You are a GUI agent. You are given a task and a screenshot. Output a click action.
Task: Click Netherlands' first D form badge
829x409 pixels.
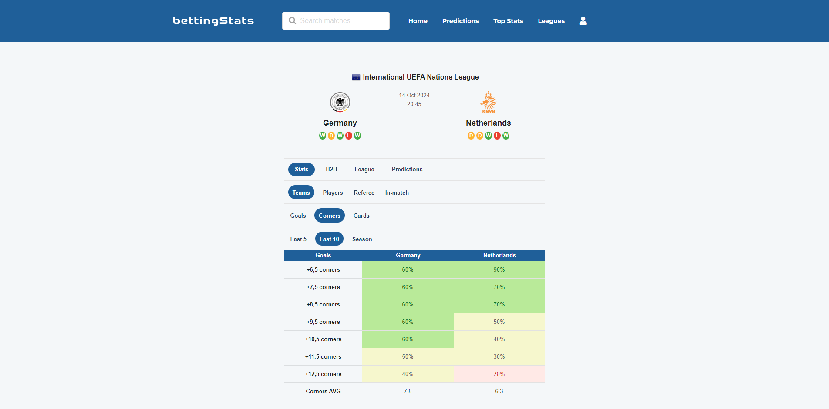471,136
